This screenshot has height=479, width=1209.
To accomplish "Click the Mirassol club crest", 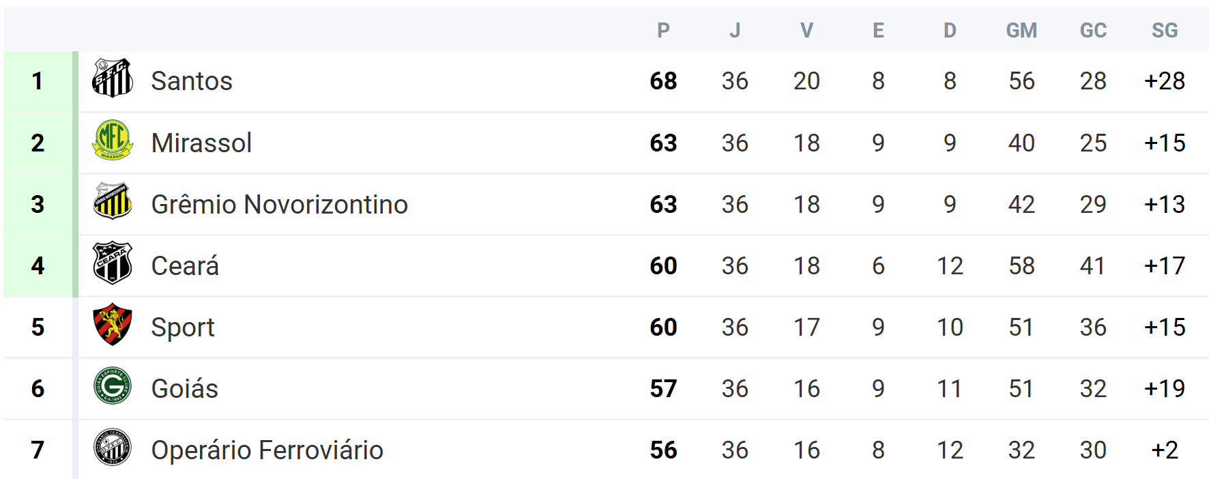I will [x=112, y=140].
